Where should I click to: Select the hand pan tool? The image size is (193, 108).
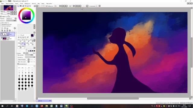pos(25,37)
